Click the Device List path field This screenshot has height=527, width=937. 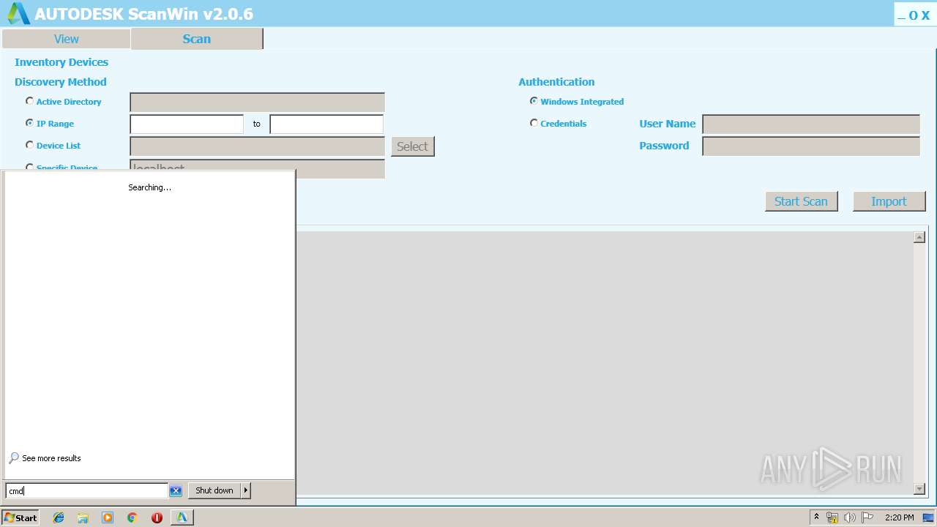[257, 146]
